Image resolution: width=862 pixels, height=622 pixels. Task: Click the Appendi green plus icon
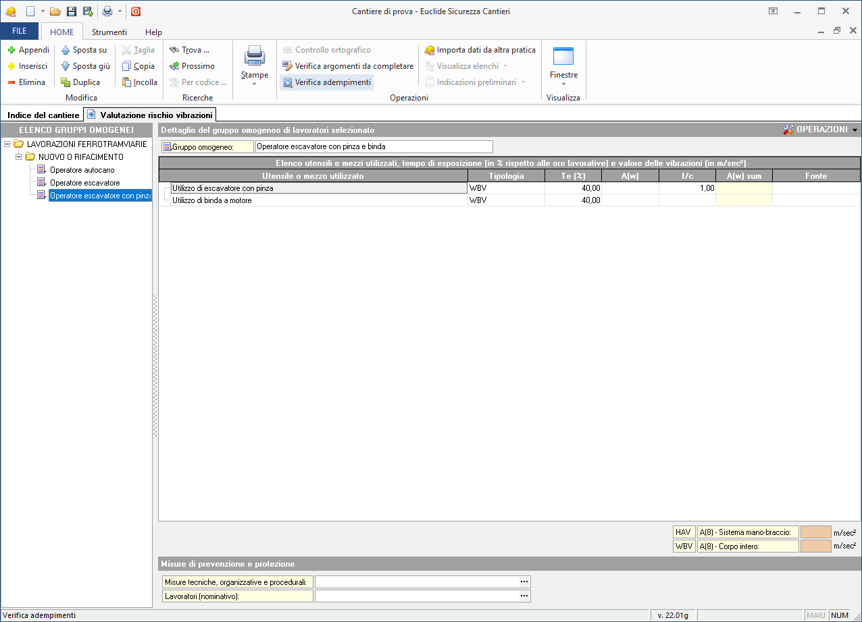pyautogui.click(x=11, y=50)
